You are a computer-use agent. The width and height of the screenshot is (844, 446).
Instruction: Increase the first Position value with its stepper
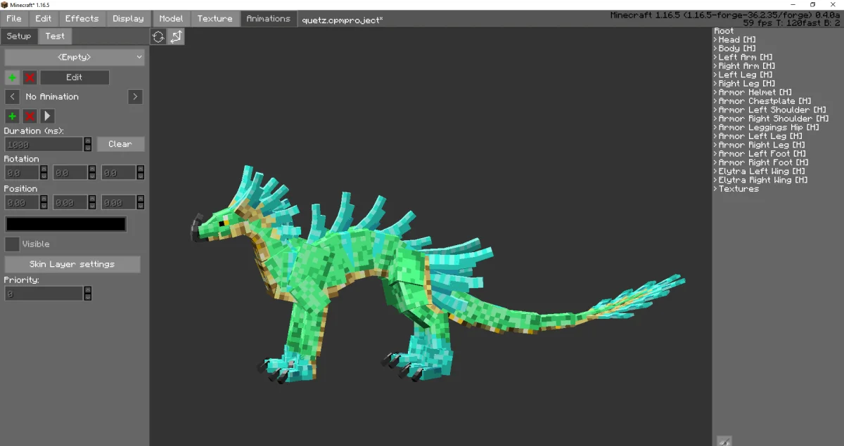(x=44, y=199)
